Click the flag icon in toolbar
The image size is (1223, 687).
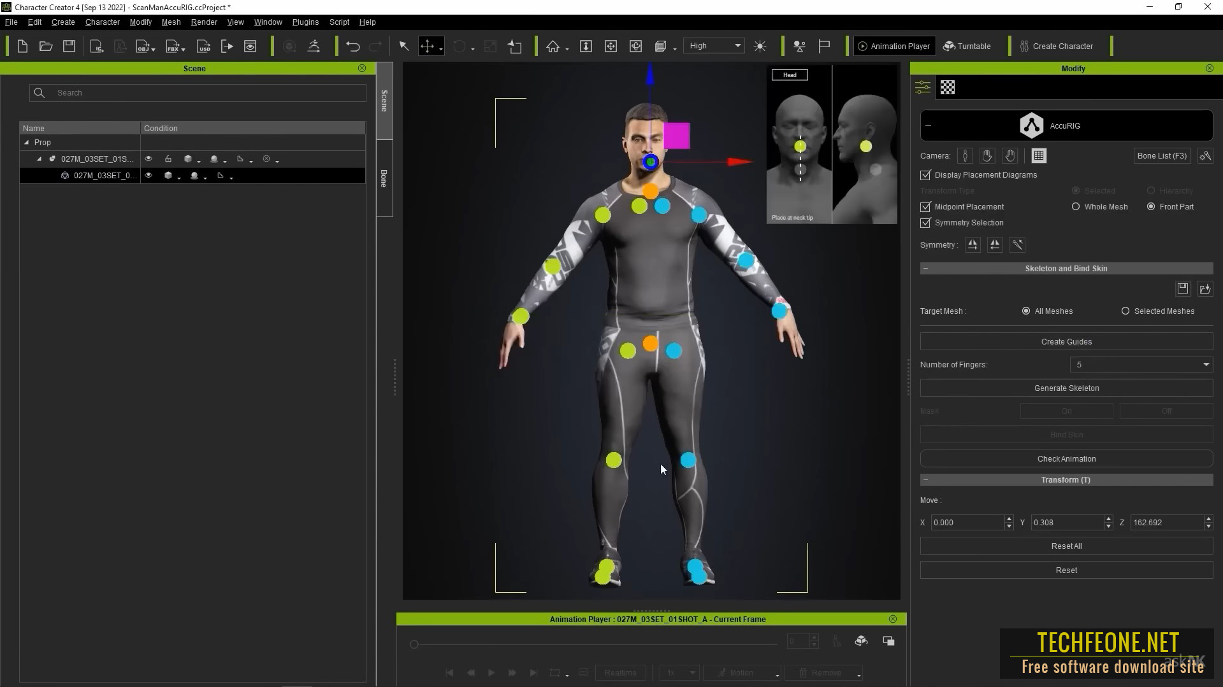click(x=824, y=46)
